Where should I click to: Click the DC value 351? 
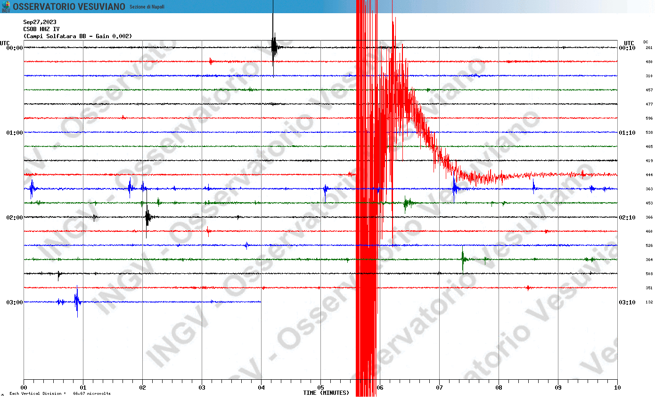click(649, 288)
